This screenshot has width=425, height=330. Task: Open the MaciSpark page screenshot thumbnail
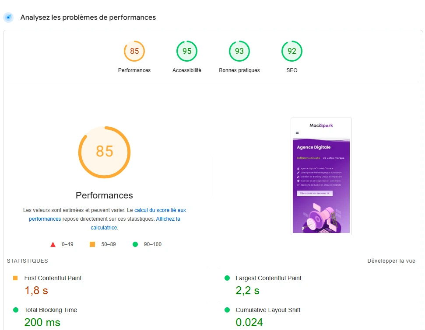tap(321, 176)
